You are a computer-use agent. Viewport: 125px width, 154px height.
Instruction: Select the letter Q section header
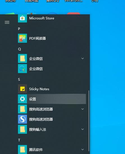tap(19, 49)
